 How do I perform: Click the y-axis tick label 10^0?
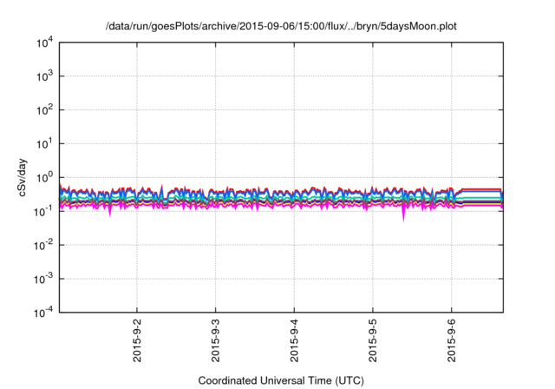tap(44, 177)
